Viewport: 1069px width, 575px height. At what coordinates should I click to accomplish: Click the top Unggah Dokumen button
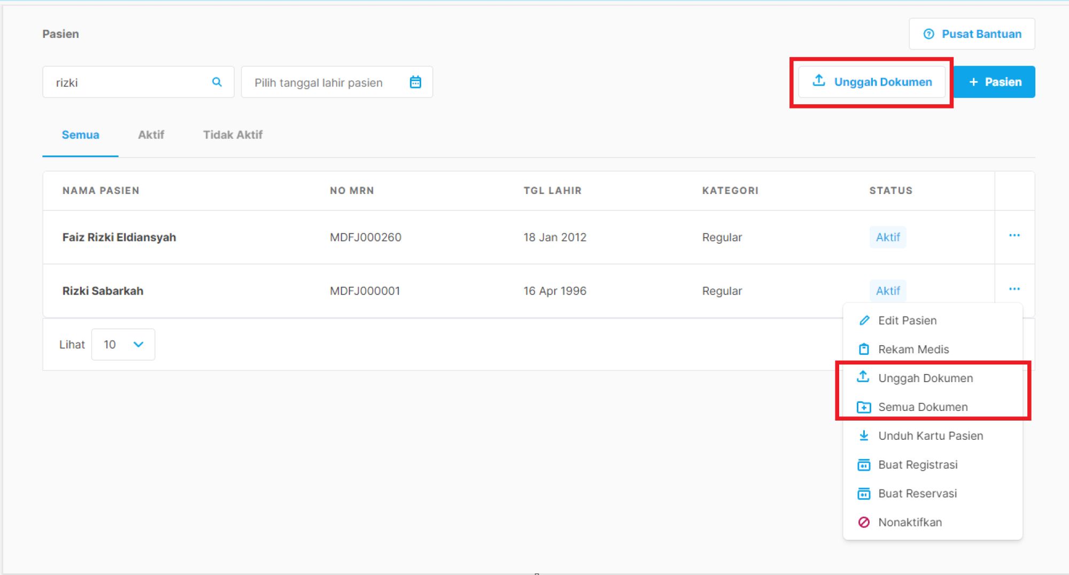(x=872, y=82)
